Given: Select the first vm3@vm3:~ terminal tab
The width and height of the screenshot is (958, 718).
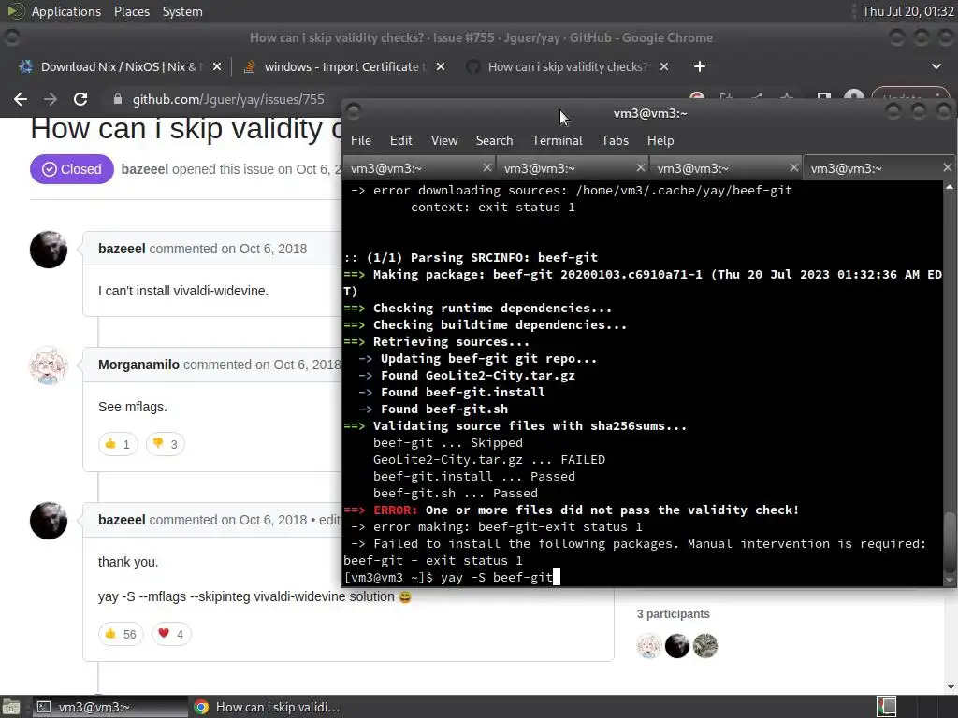Looking at the screenshot, I should (x=418, y=168).
